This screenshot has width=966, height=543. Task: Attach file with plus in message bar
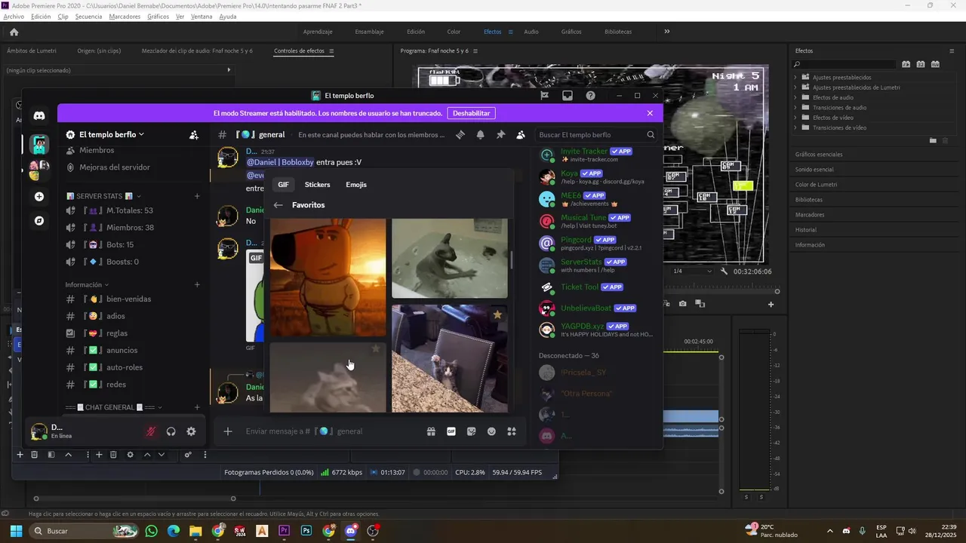pyautogui.click(x=228, y=431)
